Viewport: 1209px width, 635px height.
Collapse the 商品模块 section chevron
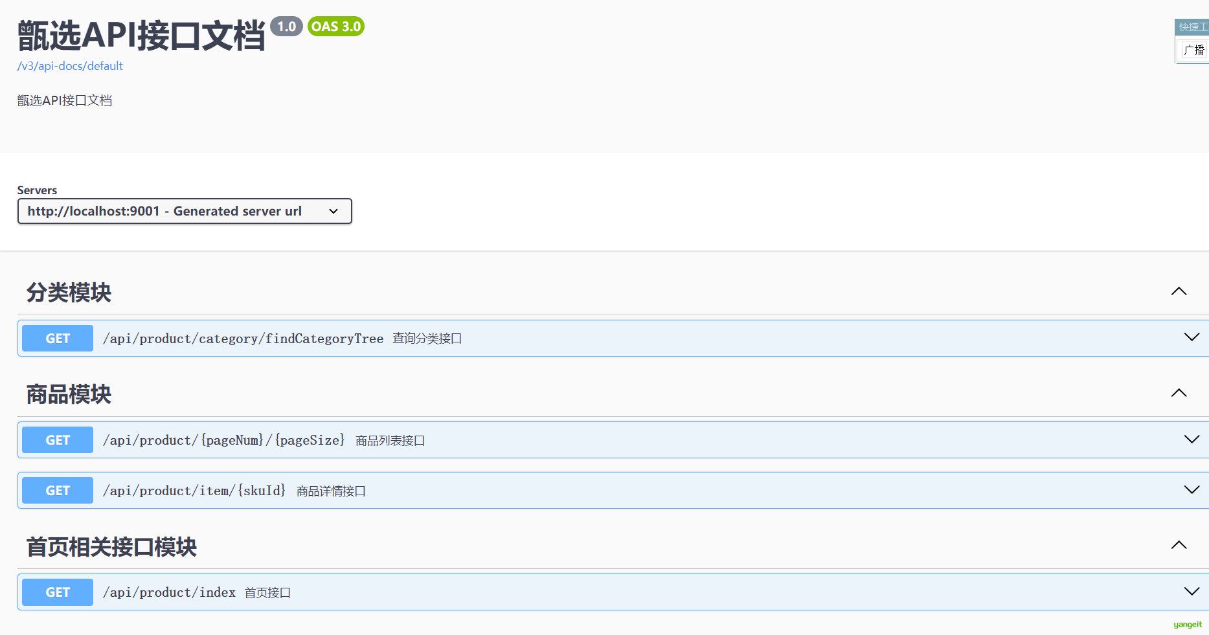[x=1179, y=393]
